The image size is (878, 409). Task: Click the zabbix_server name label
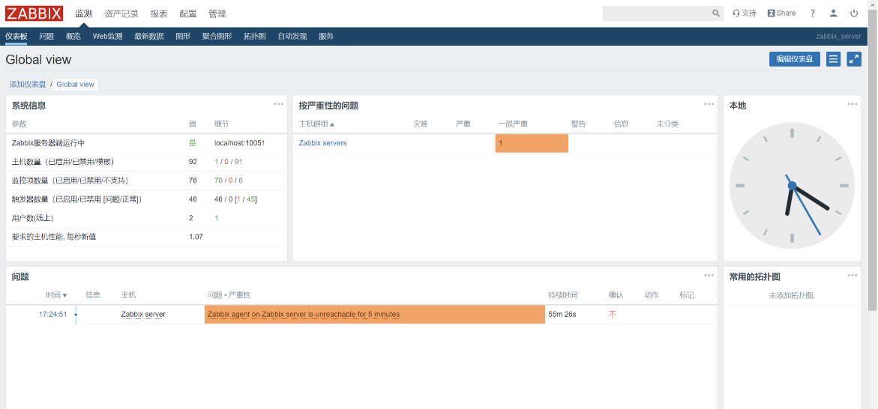point(838,37)
